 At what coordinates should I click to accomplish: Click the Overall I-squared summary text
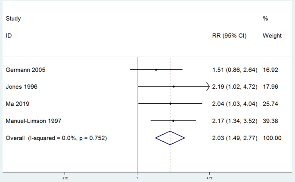[x=56, y=138]
